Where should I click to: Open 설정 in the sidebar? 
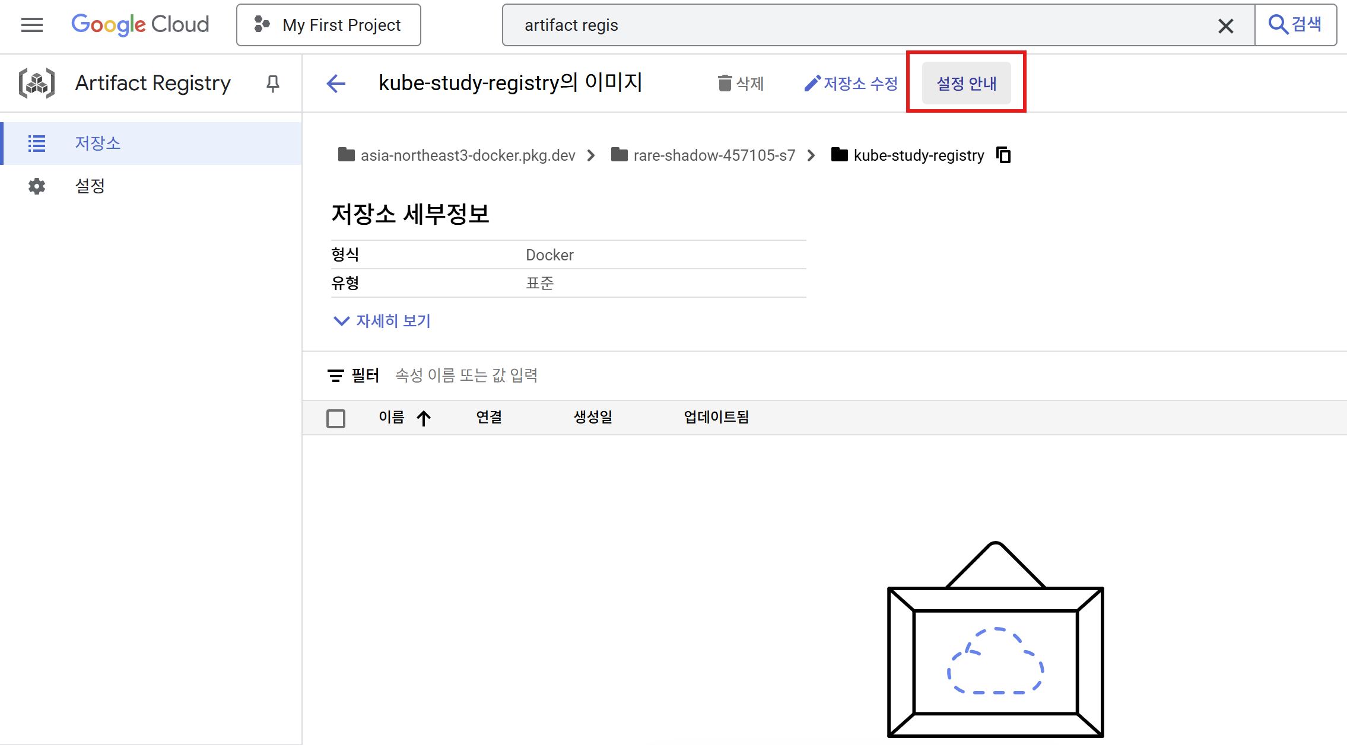coord(90,186)
